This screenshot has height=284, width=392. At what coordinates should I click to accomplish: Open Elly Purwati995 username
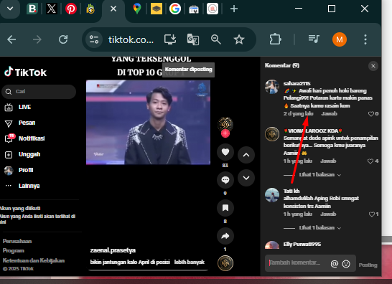click(x=302, y=245)
